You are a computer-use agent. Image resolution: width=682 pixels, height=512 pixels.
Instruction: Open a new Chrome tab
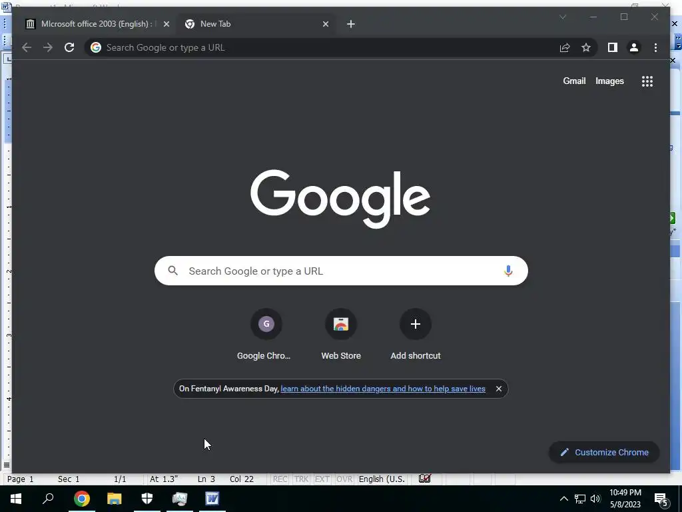[350, 24]
